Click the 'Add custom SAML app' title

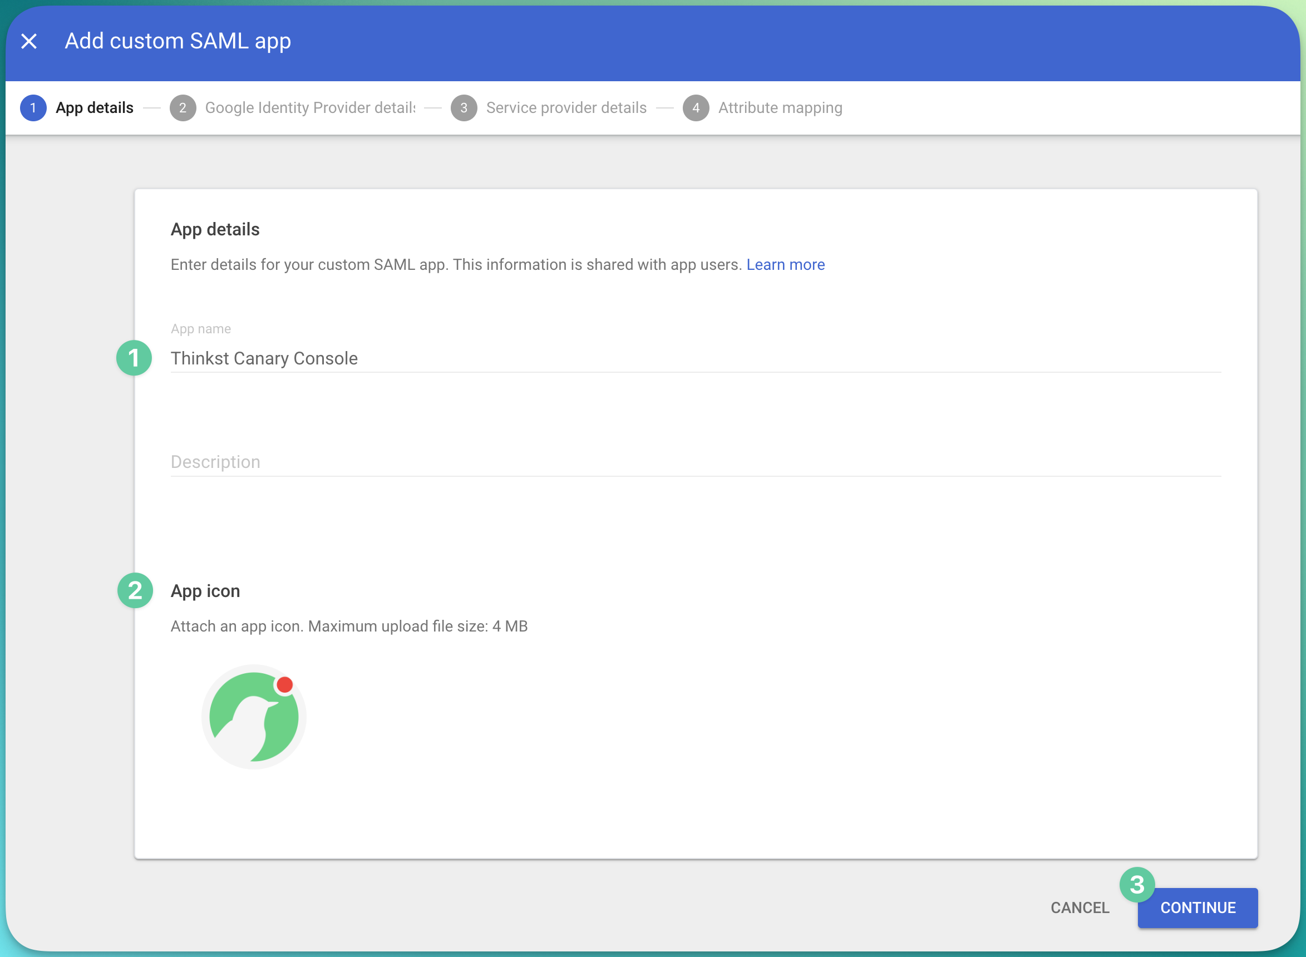click(x=178, y=41)
